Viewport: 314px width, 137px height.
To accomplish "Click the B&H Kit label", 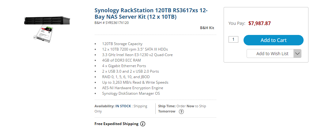I will click(x=207, y=28).
